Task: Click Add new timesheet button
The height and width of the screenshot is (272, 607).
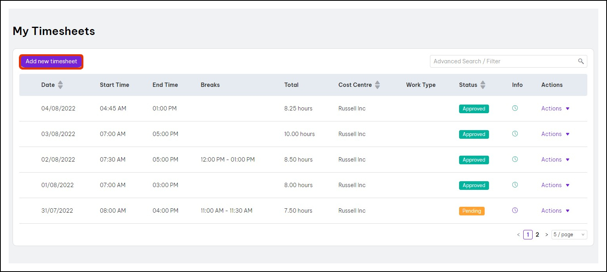Action: [x=52, y=62]
